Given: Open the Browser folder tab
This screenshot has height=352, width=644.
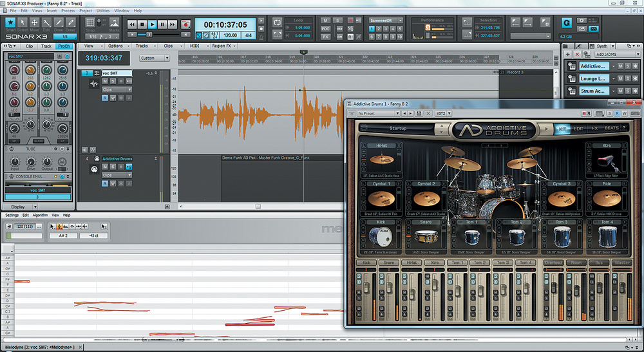Looking at the screenshot, I should coord(566,46).
